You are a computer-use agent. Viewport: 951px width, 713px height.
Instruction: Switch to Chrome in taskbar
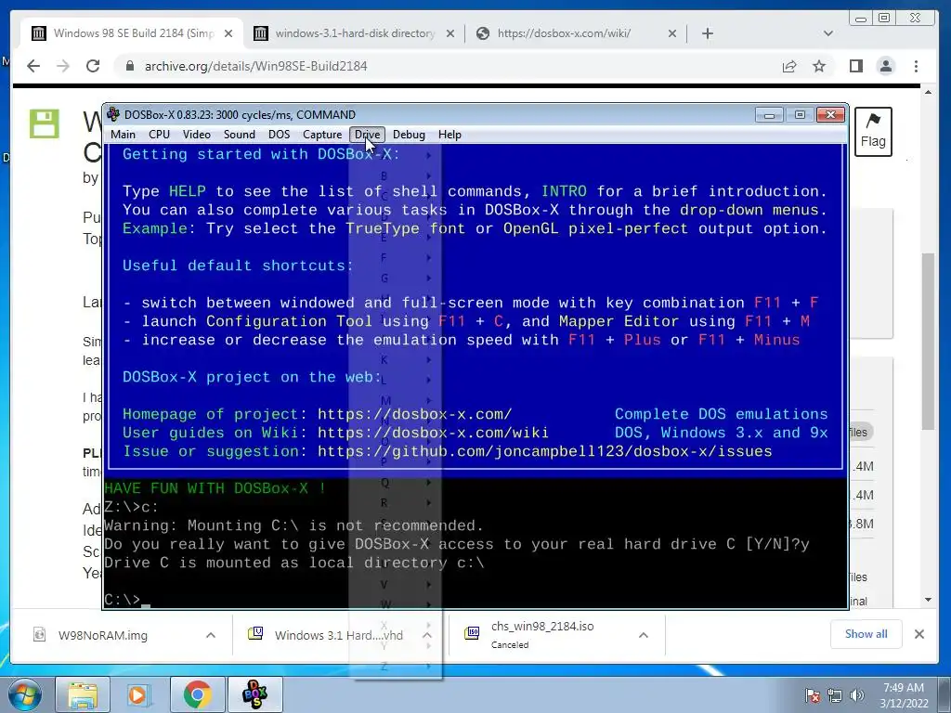pyautogui.click(x=197, y=694)
